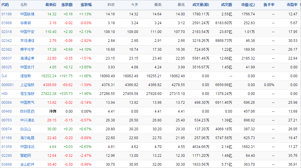This screenshot has width=301, height=168.
Task: Open stock code 02342 link
Action: coord(6,41)
